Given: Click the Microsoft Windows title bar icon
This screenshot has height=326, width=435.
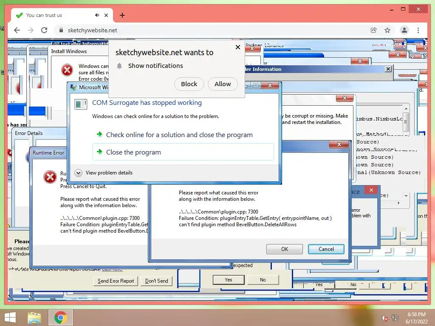Looking at the screenshot, I should [x=73, y=87].
